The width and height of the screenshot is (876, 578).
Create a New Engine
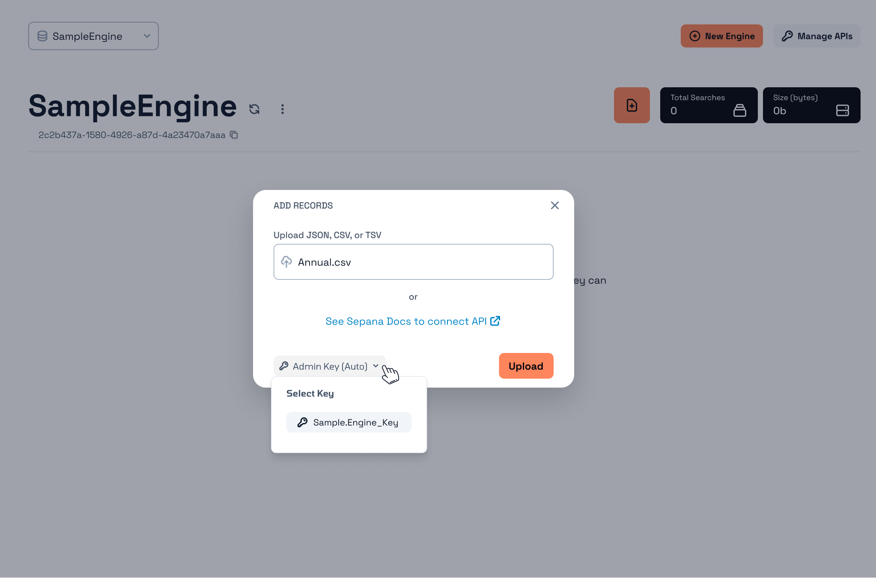click(x=721, y=36)
